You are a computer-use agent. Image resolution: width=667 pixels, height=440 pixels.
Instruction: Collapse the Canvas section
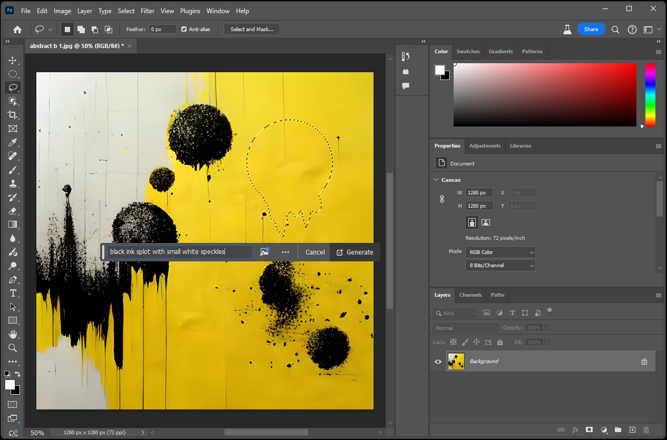coord(436,180)
